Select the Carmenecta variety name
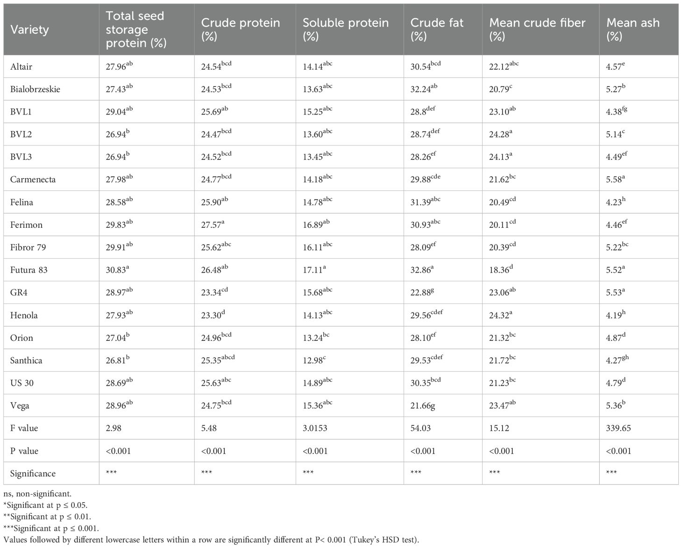The image size is (682, 548). tap(33, 180)
